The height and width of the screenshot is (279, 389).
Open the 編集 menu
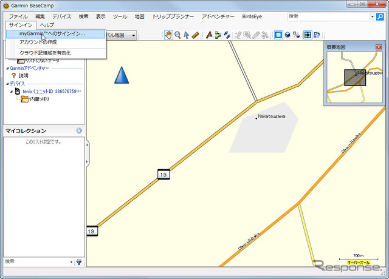(40, 16)
